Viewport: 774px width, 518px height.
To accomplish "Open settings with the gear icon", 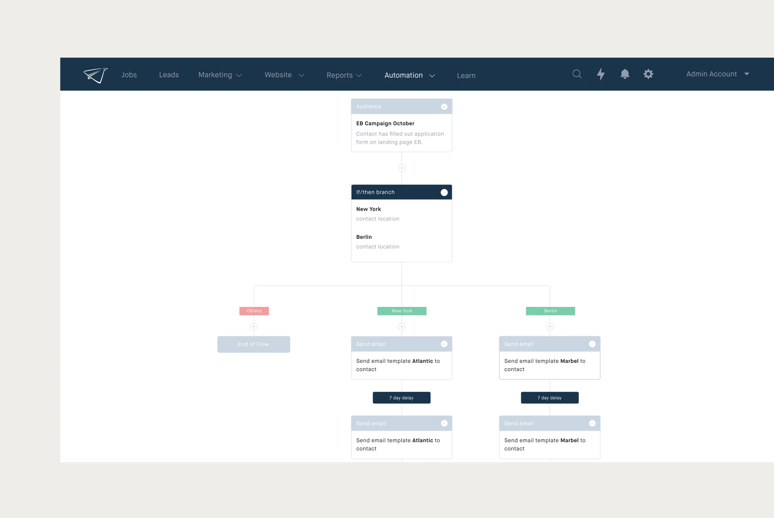I will click(x=648, y=74).
